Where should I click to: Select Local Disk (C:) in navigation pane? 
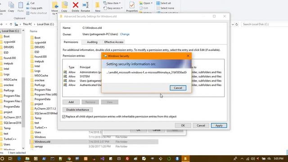pos(10,31)
